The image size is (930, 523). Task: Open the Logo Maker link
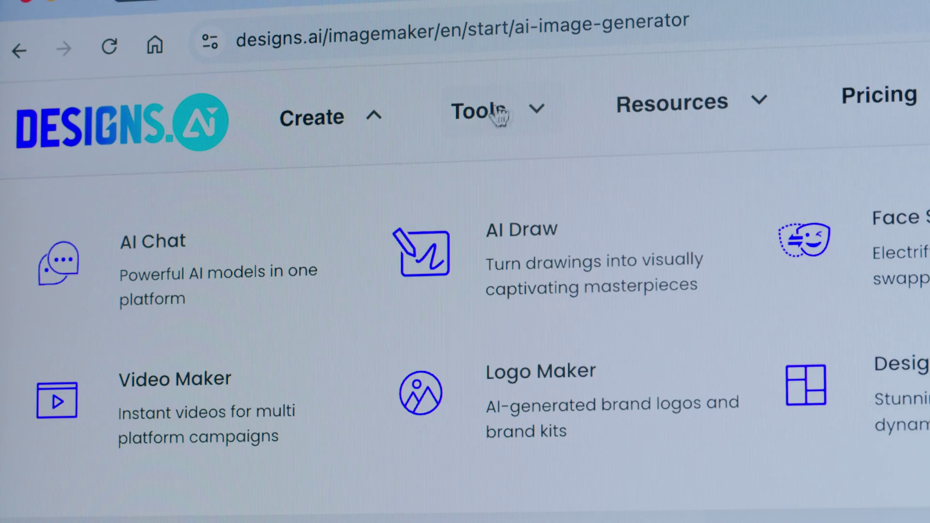541,371
